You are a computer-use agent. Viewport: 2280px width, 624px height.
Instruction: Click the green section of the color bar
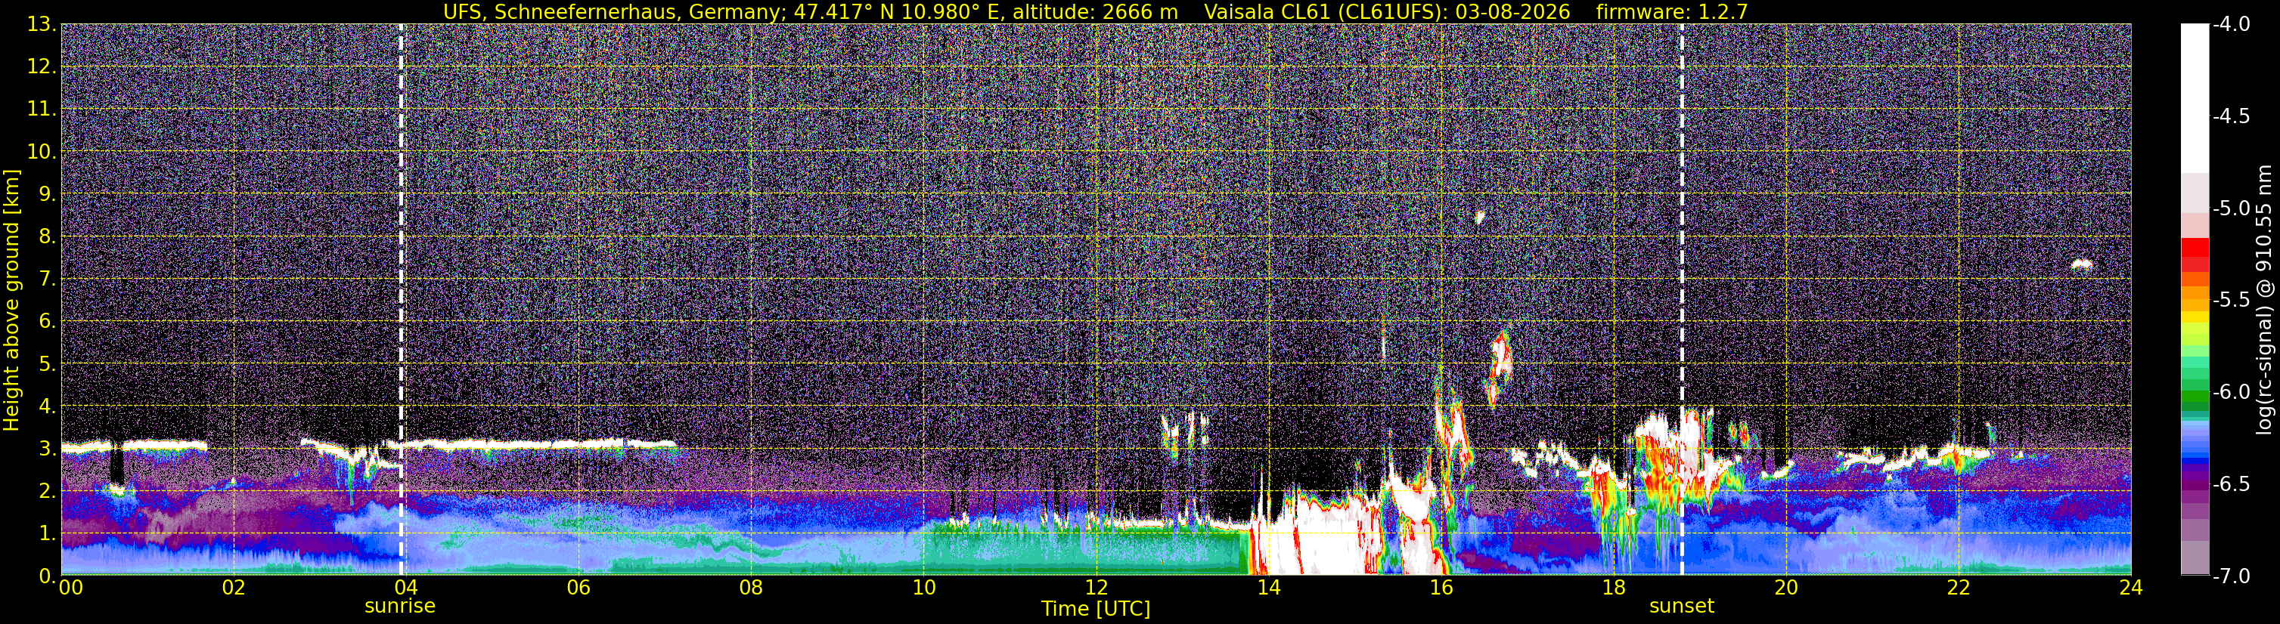tap(2194, 389)
